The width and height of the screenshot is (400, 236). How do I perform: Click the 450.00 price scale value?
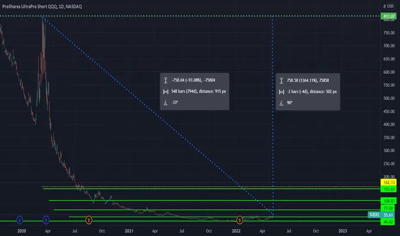pos(389,112)
